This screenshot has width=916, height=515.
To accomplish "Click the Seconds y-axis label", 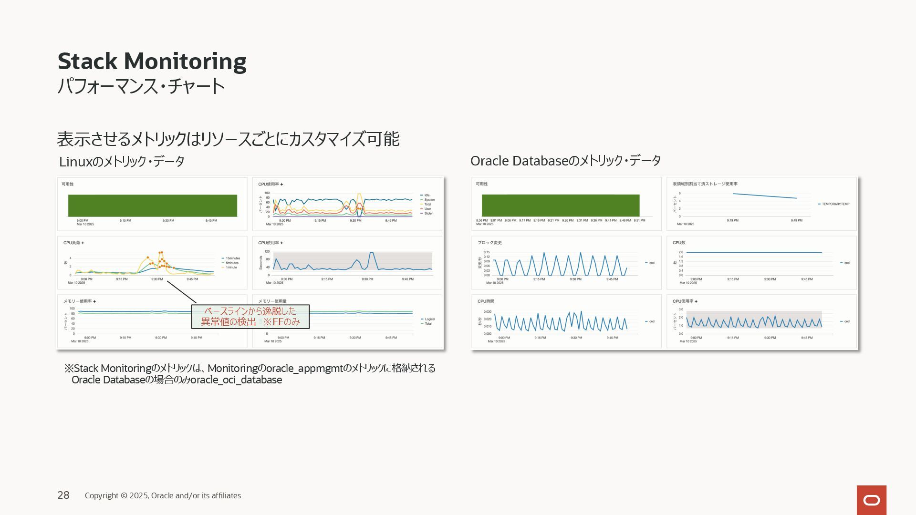I will coord(261,263).
